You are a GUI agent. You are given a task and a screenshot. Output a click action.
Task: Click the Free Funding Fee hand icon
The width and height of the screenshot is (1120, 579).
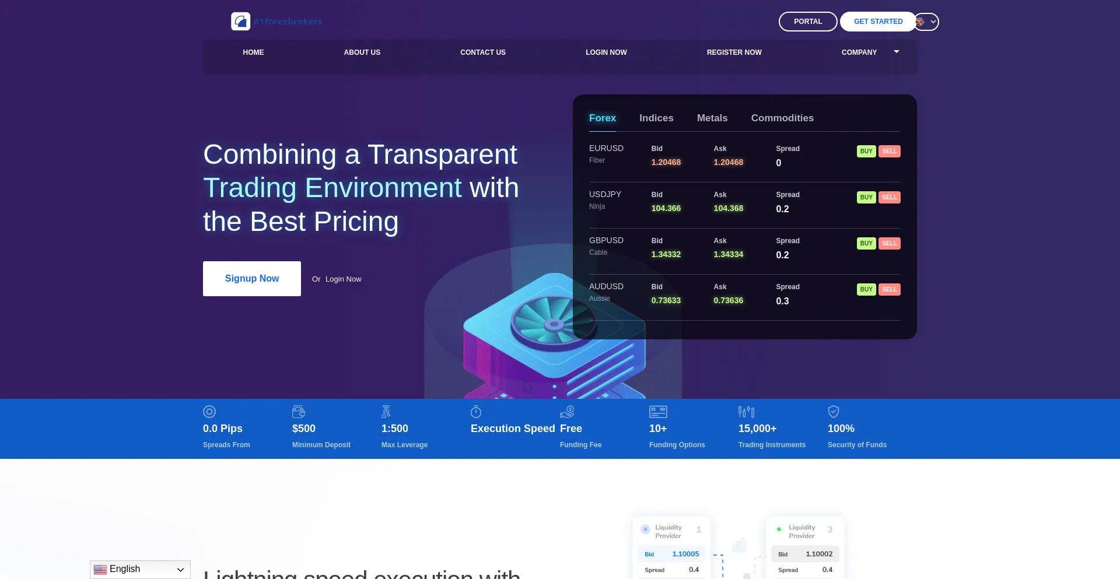[568, 412]
